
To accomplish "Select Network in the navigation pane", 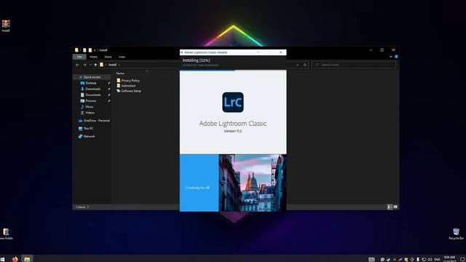I will [89, 136].
